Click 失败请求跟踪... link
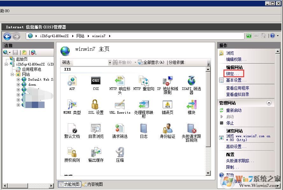The width and height of the screenshot is (283, 190). point(240,161)
